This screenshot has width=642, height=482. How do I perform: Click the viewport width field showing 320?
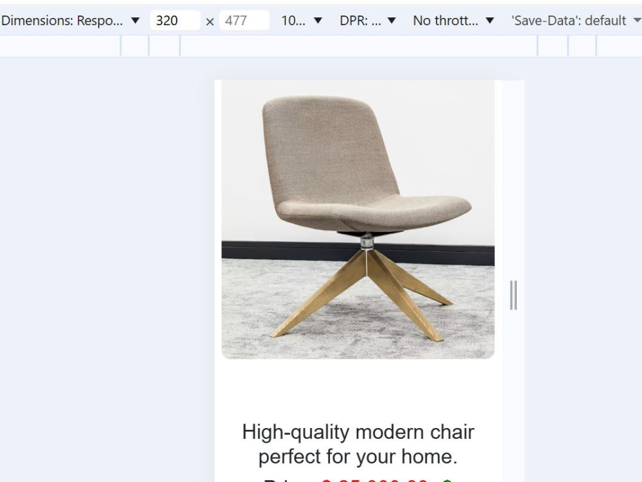(175, 21)
